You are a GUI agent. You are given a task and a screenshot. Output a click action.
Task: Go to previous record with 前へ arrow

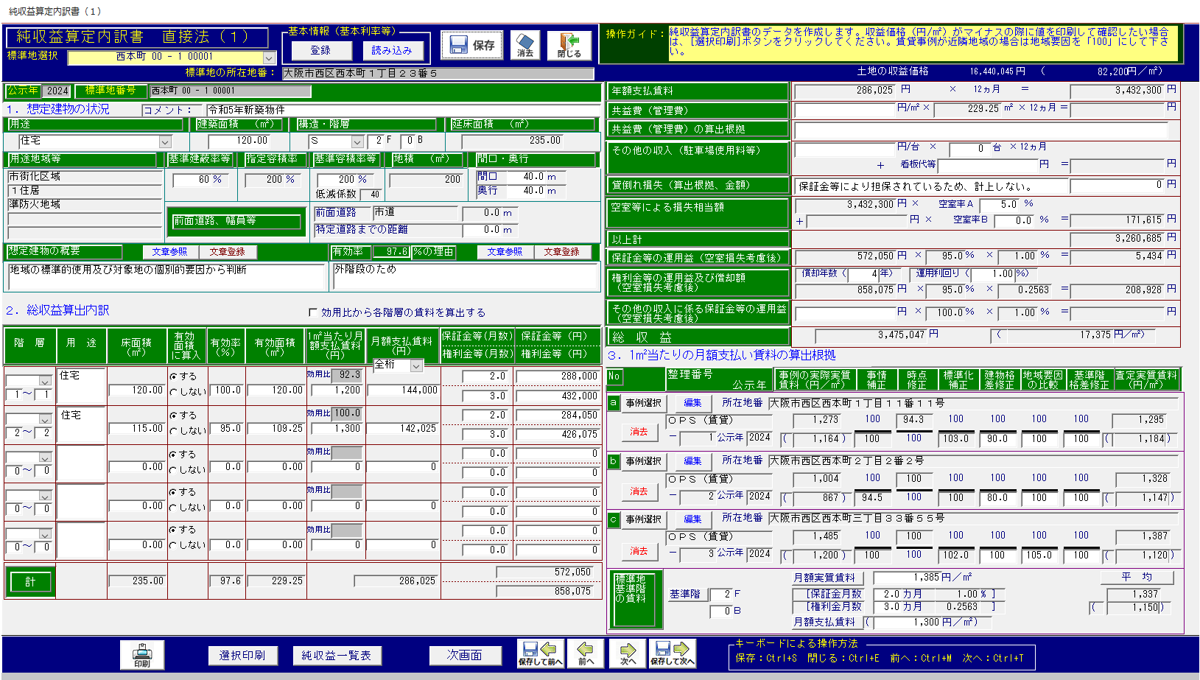tap(586, 653)
